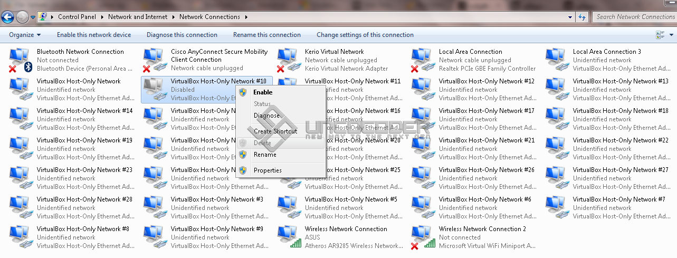Select disabled VirtualBox Host-Only Network #10 icon
This screenshot has height=258, width=677.
(x=155, y=90)
